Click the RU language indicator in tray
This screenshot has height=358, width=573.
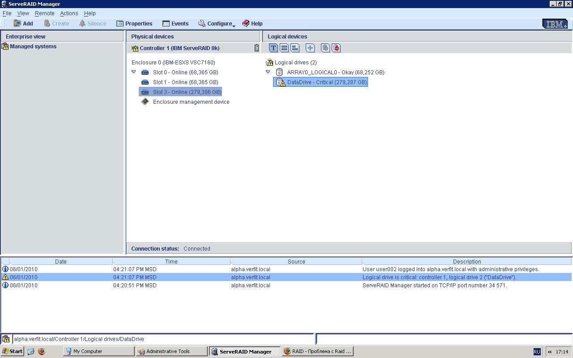pyautogui.click(x=537, y=352)
